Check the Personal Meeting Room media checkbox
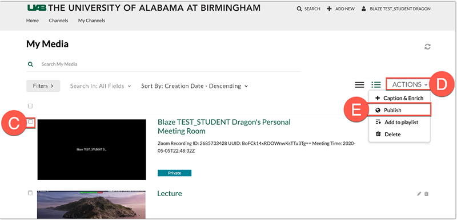 (x=31, y=122)
